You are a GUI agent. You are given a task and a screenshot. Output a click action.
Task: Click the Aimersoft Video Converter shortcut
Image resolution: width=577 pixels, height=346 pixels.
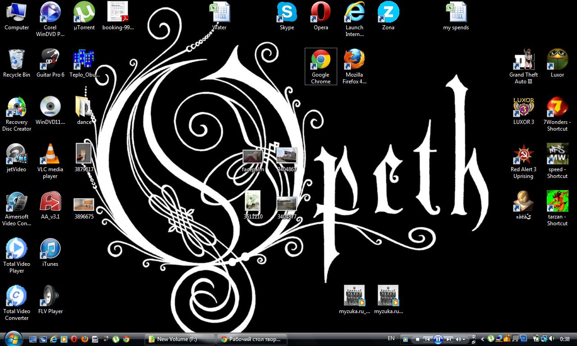17,209
